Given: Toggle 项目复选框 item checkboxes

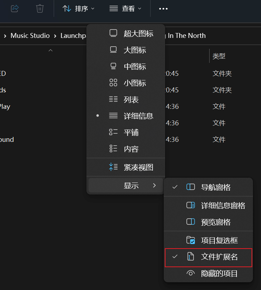Looking at the screenshot, I should point(219,240).
